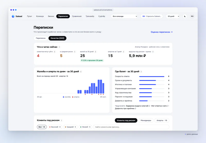This screenshot has width=206, height=143.
Task: Open the RO user avatar
Action: tap(192, 16)
